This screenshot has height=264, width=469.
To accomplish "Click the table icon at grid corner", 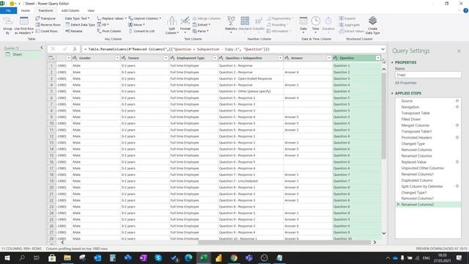I will tap(51, 58).
